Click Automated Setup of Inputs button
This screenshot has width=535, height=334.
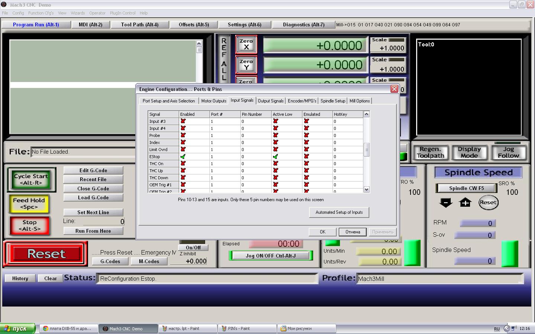coord(339,212)
